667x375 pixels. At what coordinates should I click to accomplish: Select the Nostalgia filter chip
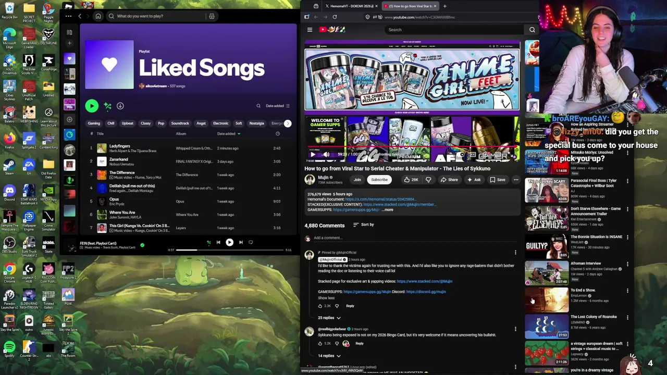(x=257, y=123)
